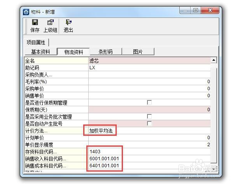The image size is (233, 184).
Task: Click the 保质期(天) value field
Action: [x=149, y=110]
